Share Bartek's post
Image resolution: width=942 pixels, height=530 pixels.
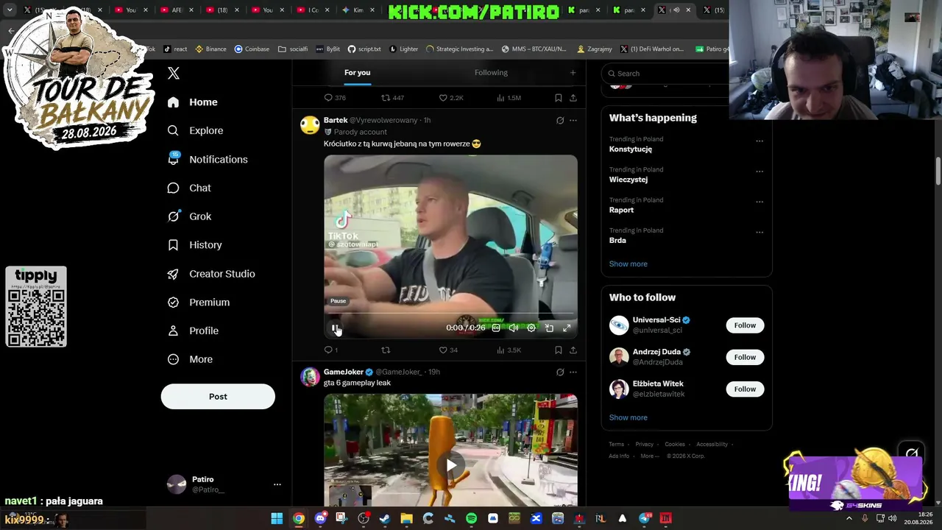tap(573, 350)
